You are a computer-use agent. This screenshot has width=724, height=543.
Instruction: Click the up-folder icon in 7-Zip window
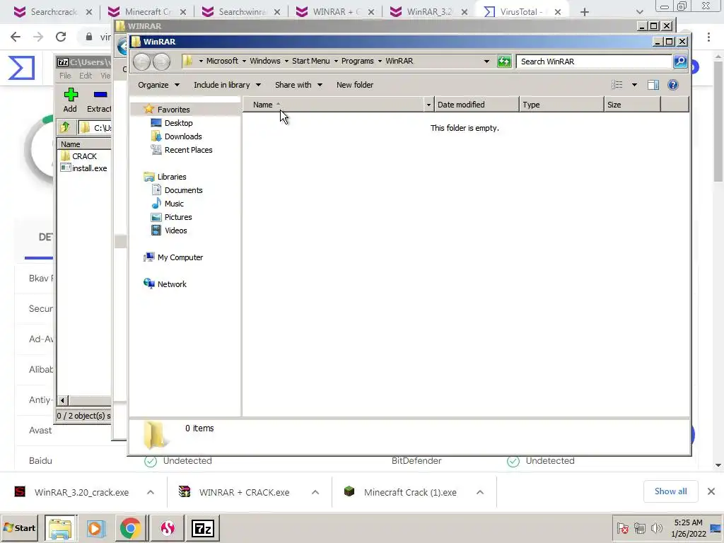[x=65, y=127]
